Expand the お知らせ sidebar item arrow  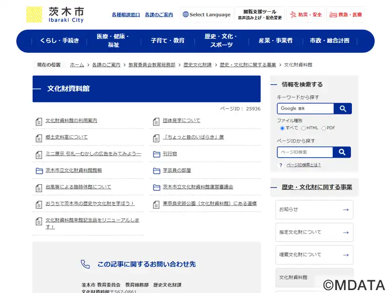pos(346,210)
